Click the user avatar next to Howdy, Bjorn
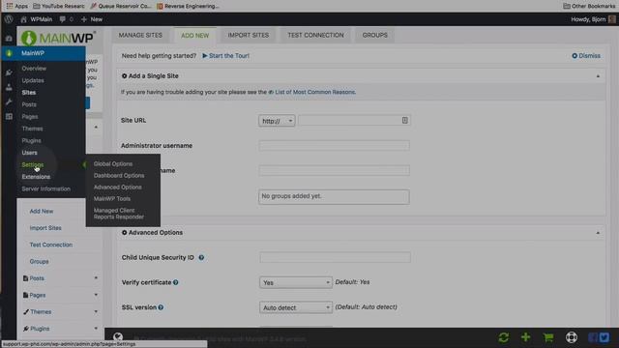The height and width of the screenshot is (348, 619). pos(612,19)
